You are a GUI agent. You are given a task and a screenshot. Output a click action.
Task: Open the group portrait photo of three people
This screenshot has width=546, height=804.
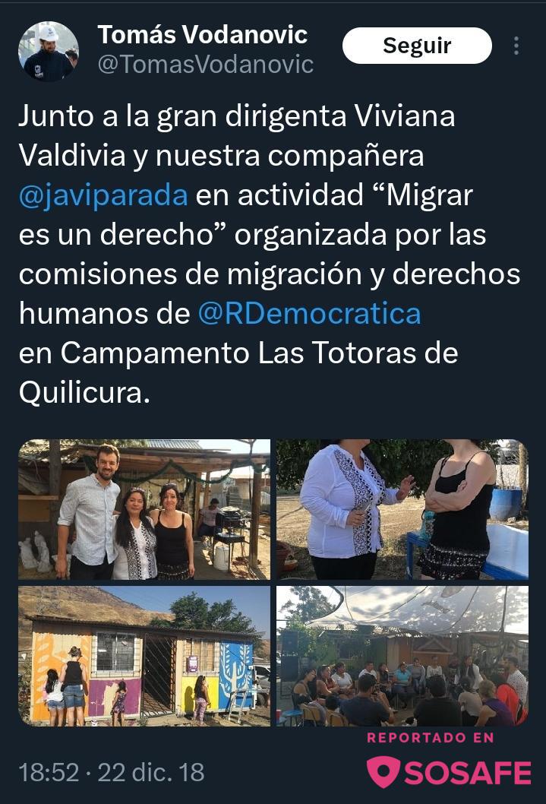coord(144,510)
